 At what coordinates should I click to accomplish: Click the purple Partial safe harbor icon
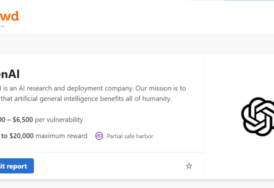tap(99, 136)
